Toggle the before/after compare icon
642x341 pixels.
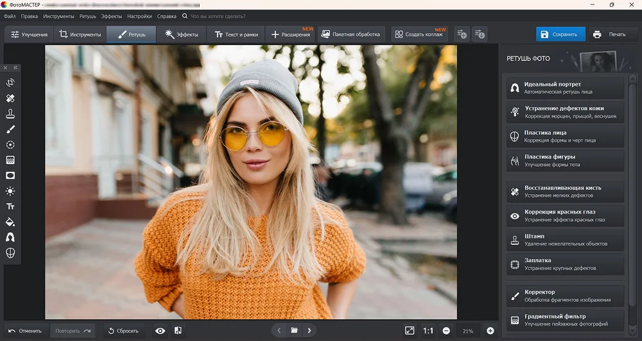pyautogui.click(x=178, y=330)
